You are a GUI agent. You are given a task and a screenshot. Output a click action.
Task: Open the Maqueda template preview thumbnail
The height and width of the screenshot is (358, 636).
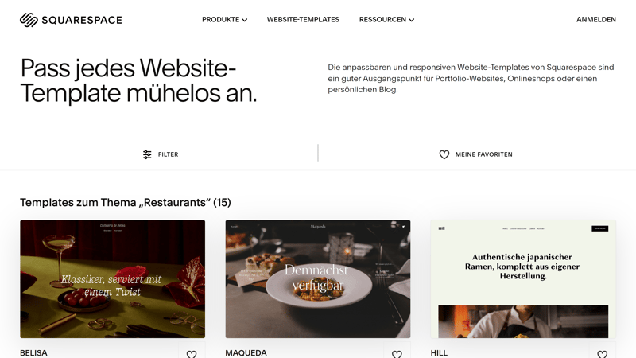(x=318, y=279)
